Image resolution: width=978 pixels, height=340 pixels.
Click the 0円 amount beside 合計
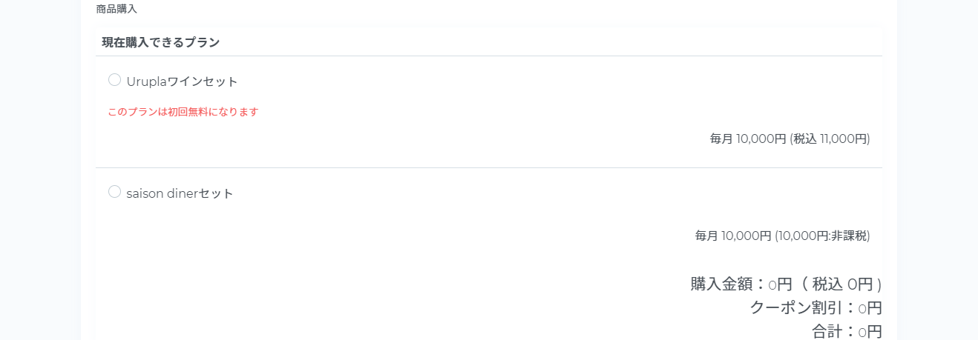pos(870,331)
